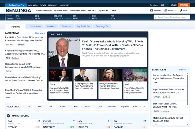This screenshot has height=129, width=195.
Task: Select LOW quick link
Action: 49,107
